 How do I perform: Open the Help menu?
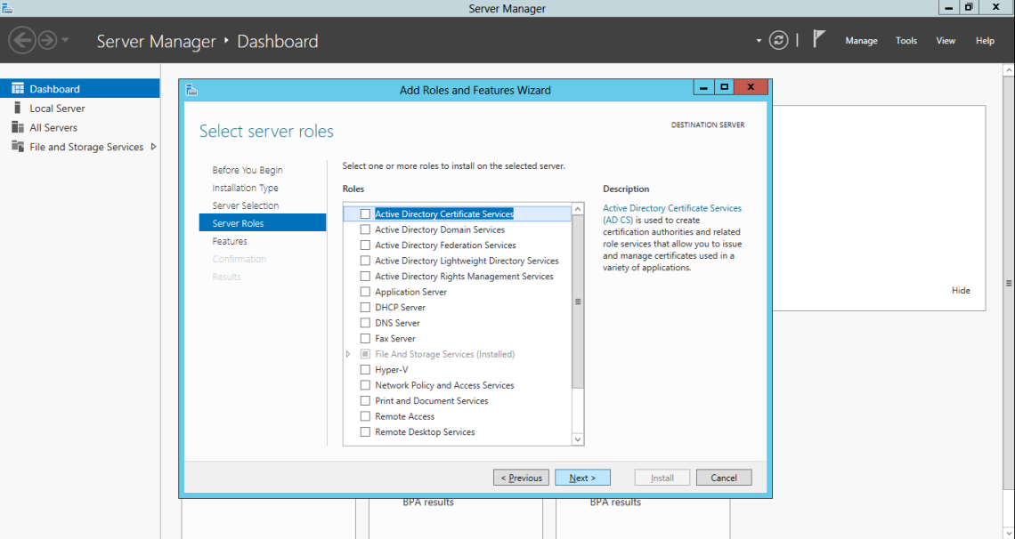point(985,41)
